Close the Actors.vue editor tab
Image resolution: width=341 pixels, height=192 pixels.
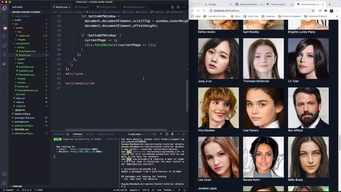coord(69,7)
